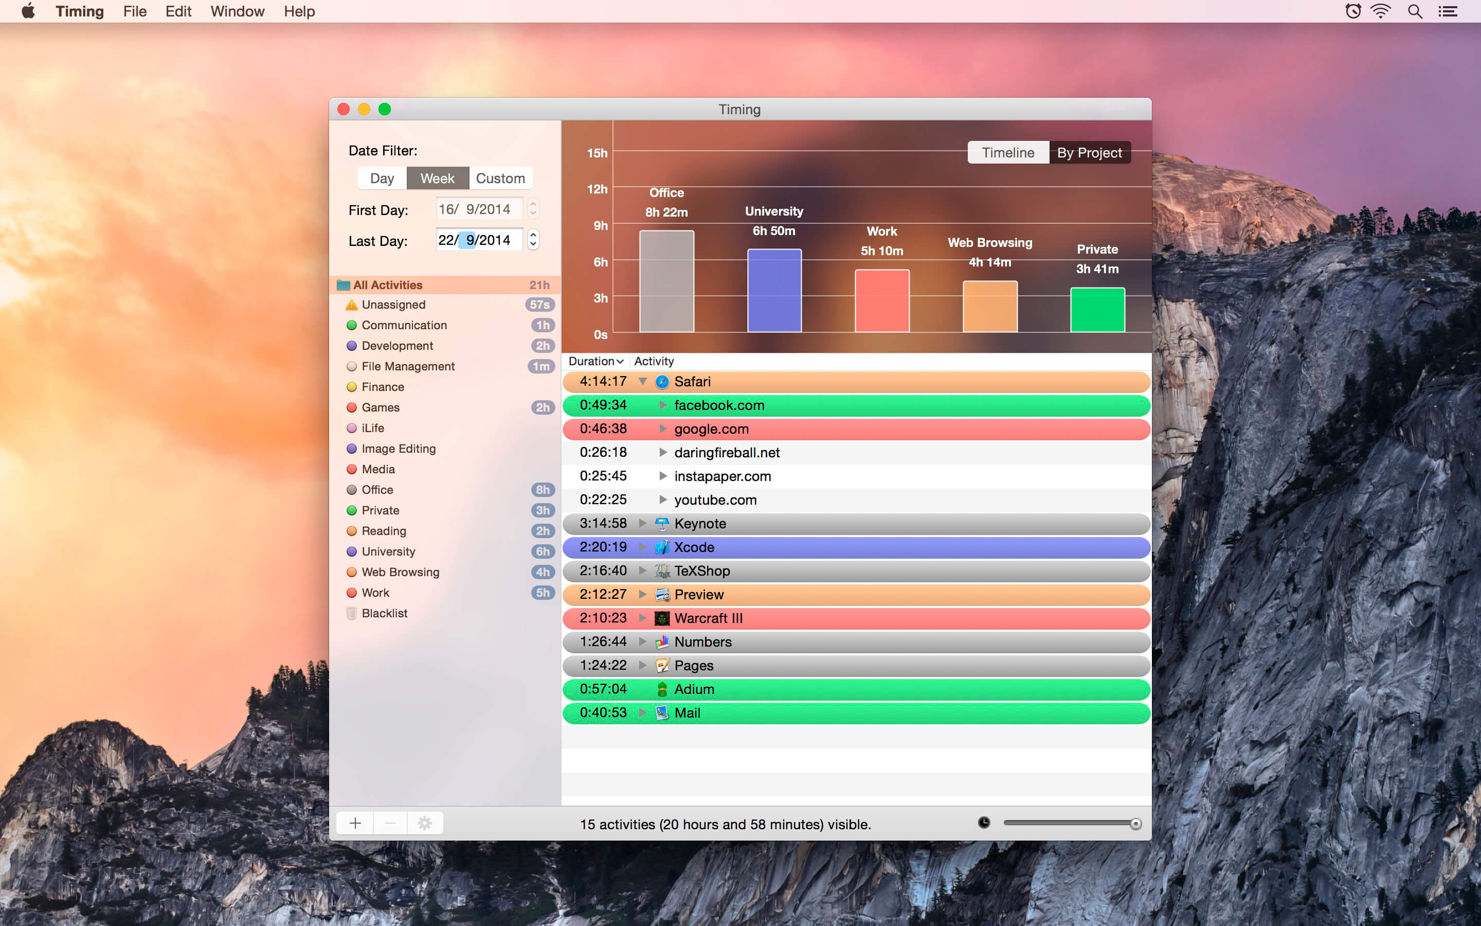Expand the daringfireball.net row
1481x926 pixels.
point(663,453)
